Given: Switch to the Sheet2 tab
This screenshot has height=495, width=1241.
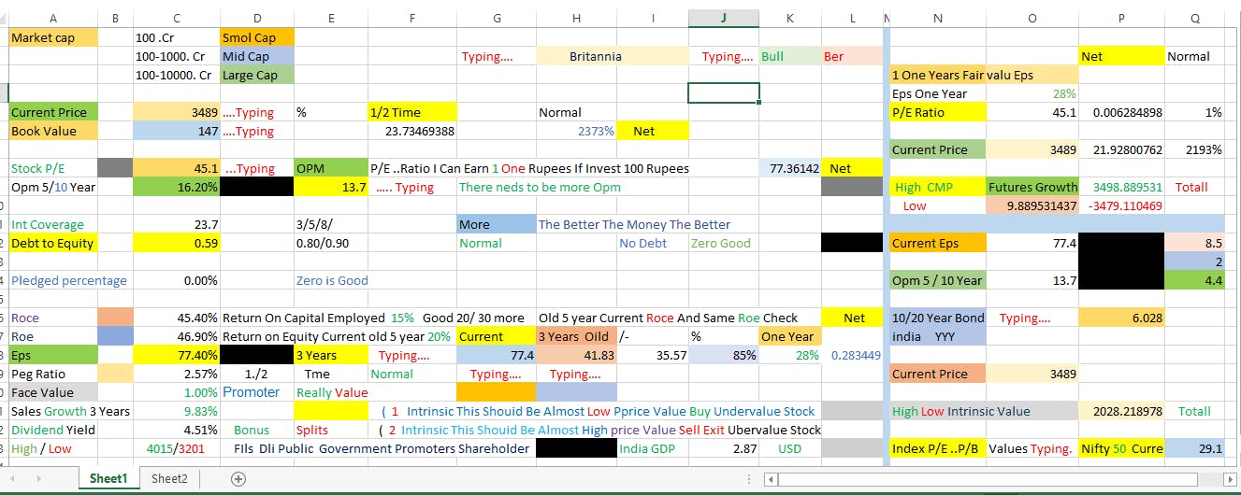Looking at the screenshot, I should (169, 479).
